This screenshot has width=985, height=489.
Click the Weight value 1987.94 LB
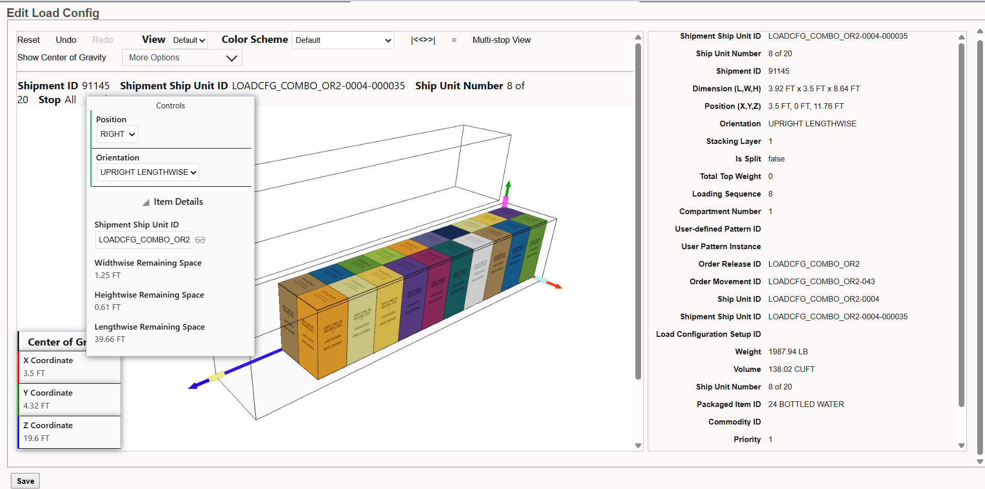tap(788, 352)
